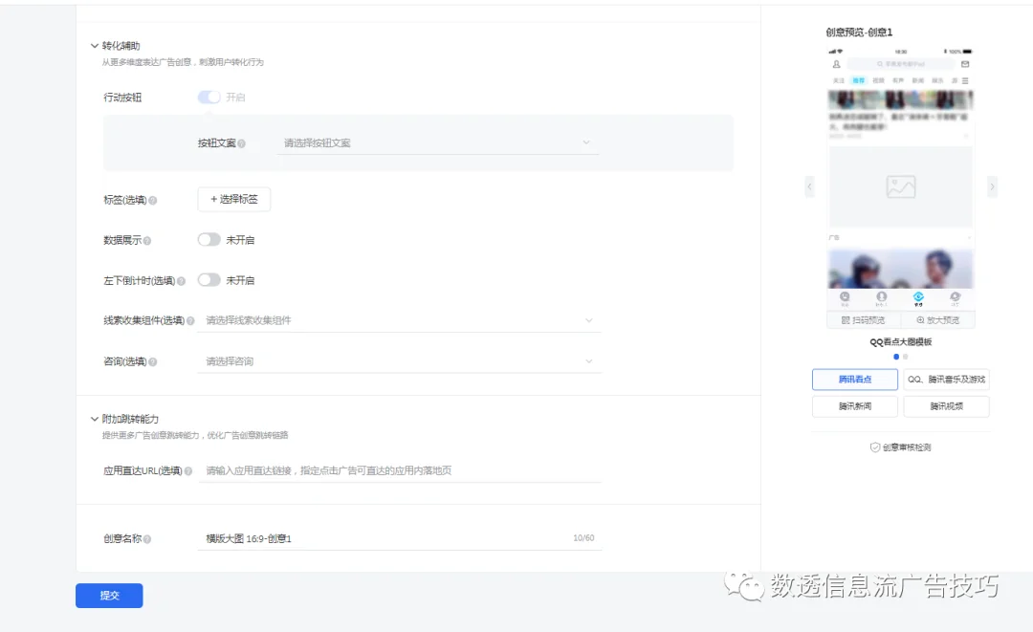Click the blue 提交 button
Image resolution: width=1033 pixels, height=632 pixels.
109,596
